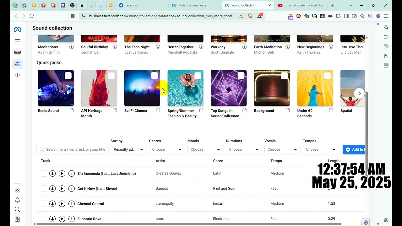Open the Reels Sound thumbnail
This screenshot has width=402, height=226.
pyautogui.click(x=56, y=88)
